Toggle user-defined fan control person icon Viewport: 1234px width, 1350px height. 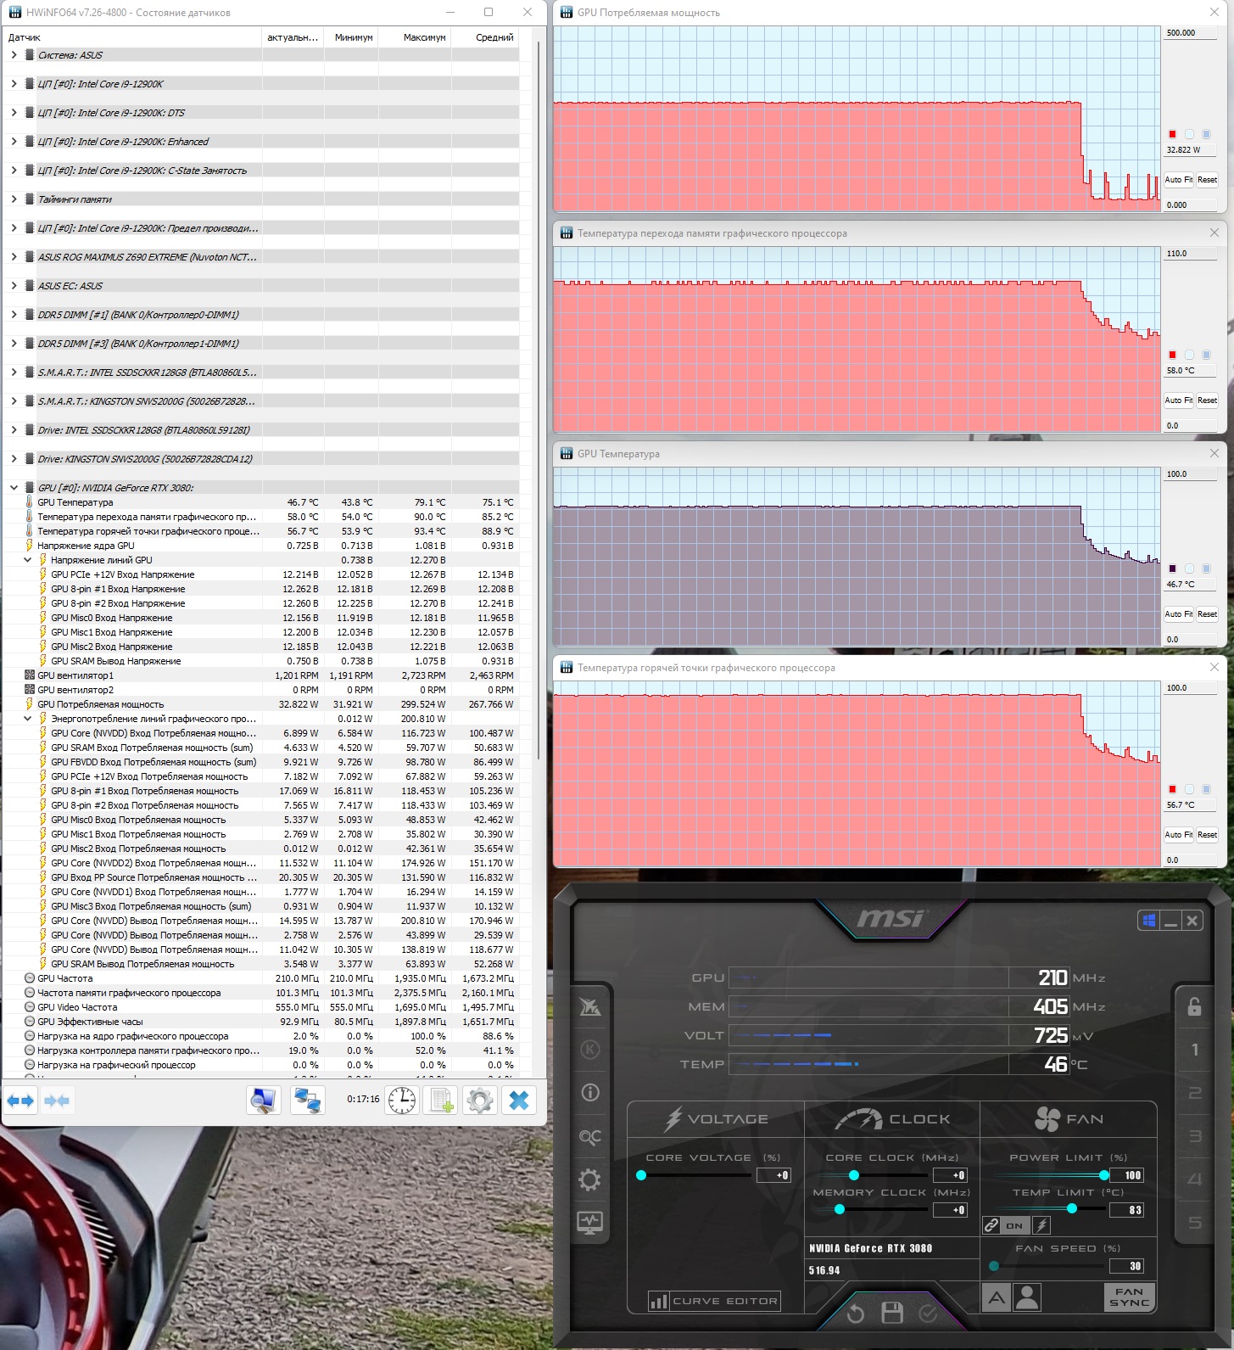click(x=1027, y=1297)
